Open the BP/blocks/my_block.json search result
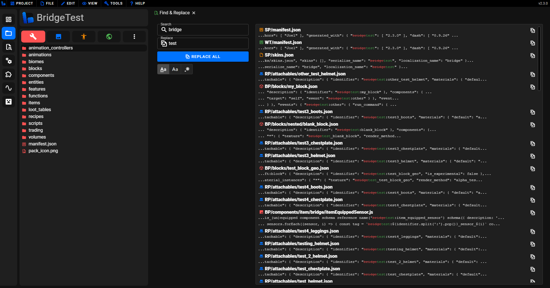 pos(291,86)
